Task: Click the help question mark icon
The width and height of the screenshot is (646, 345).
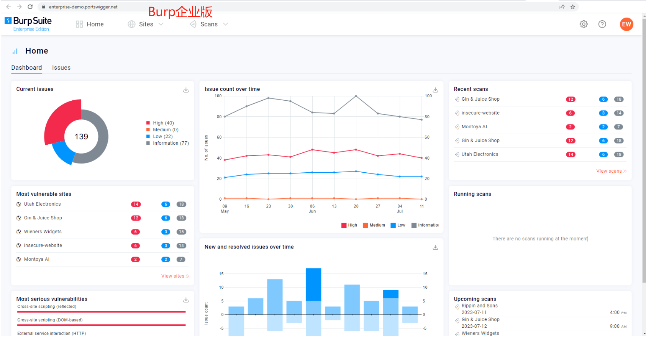Action: pyautogui.click(x=602, y=24)
